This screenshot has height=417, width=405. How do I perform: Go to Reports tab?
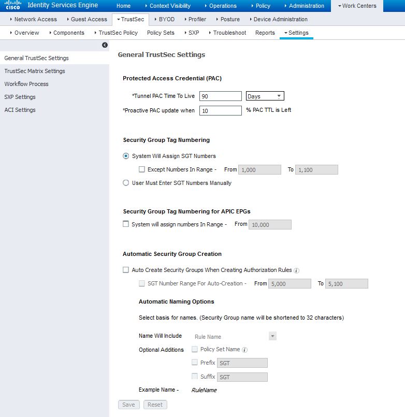tap(265, 33)
